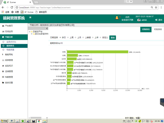This screenshot has height=123, width=164.
Task: Select the 上年 date radio option
Action: pos(93,38)
